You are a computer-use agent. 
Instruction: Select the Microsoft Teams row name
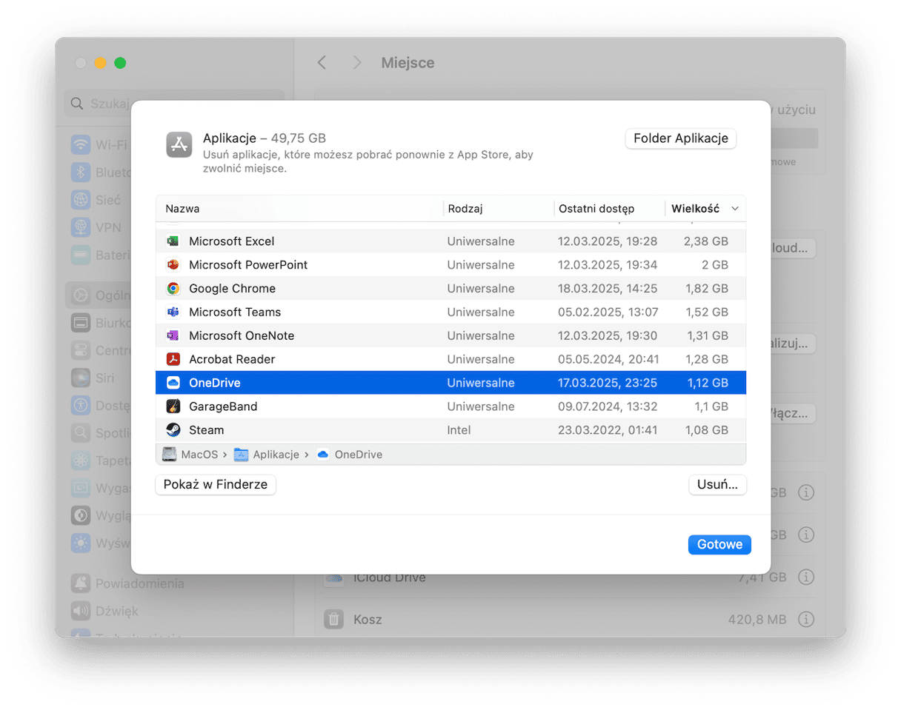tap(235, 312)
